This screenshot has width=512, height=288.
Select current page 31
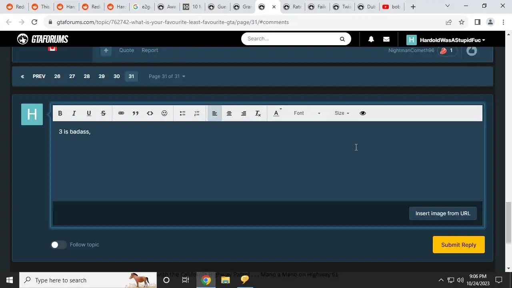click(x=131, y=76)
